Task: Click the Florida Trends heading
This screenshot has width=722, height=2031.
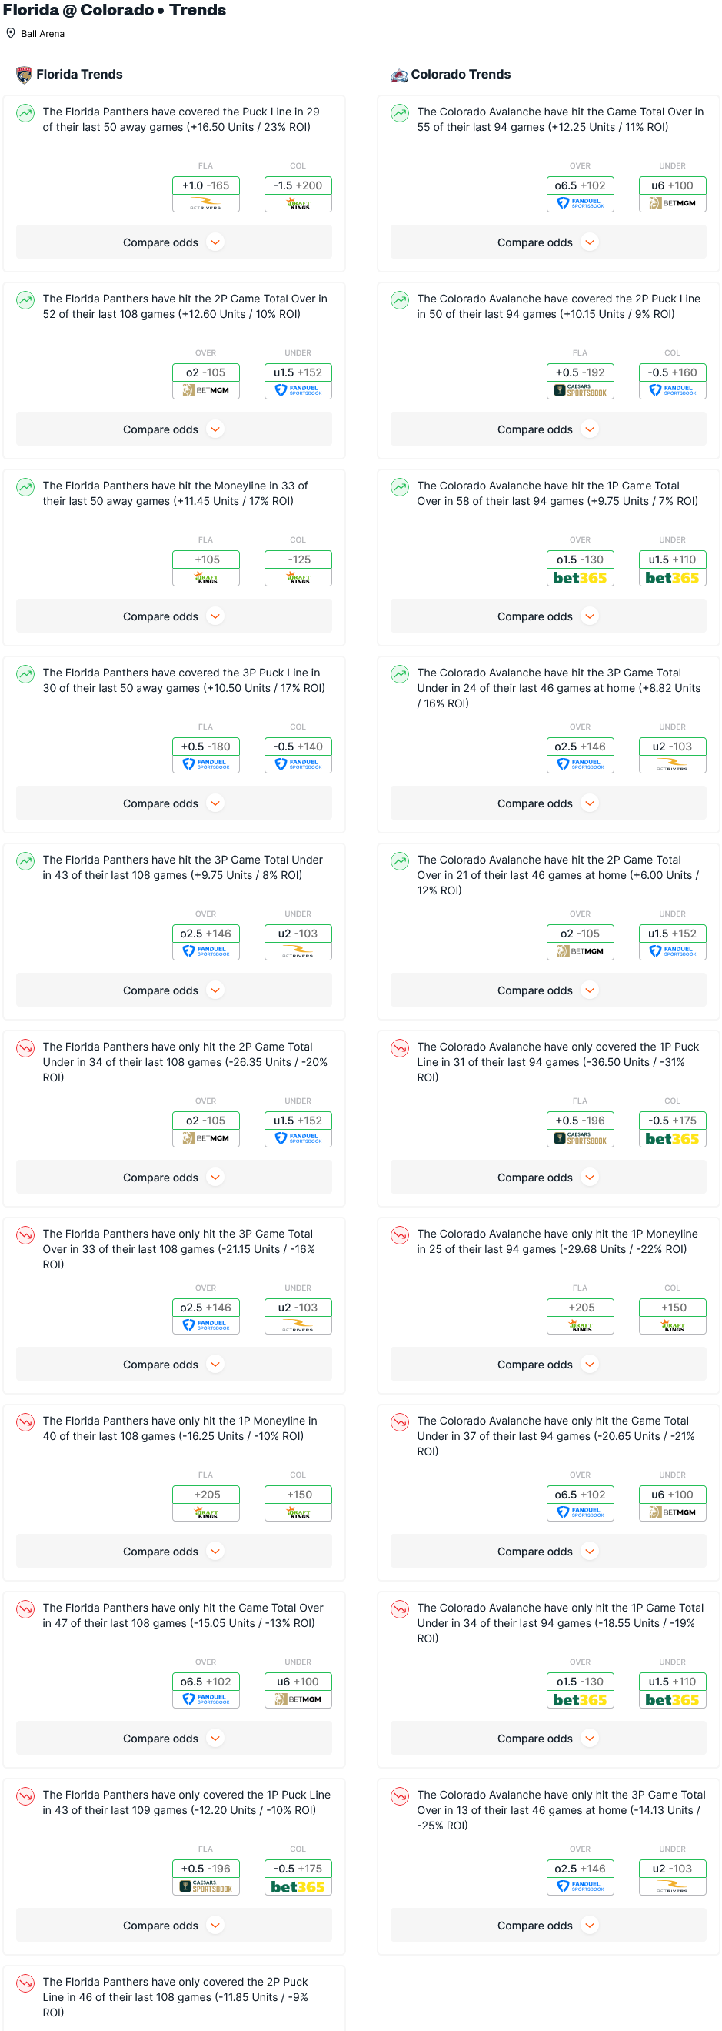Action: coord(79,74)
